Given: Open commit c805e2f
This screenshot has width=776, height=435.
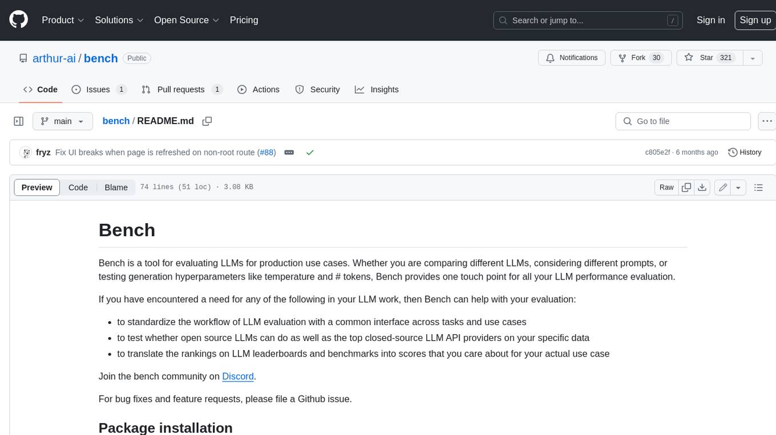Looking at the screenshot, I should [658, 153].
